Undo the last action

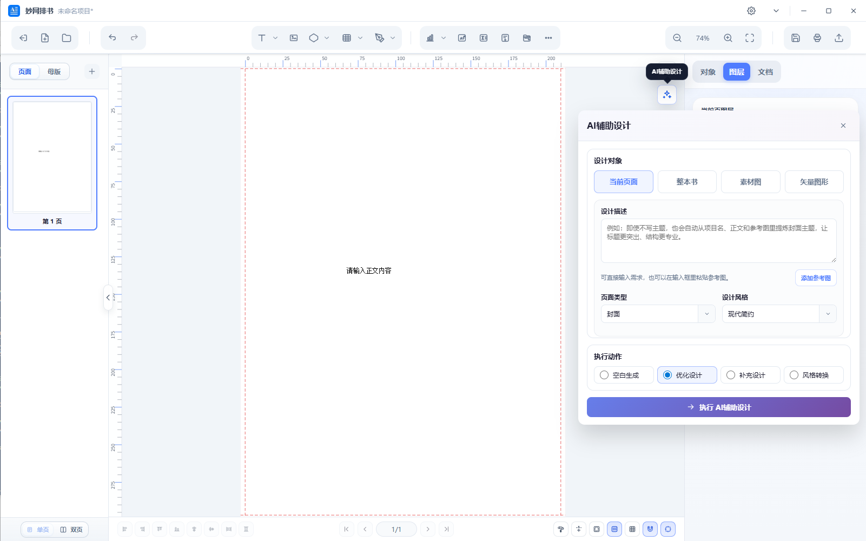(113, 38)
